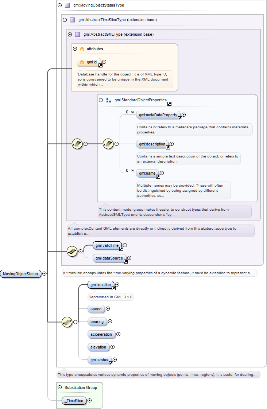
Task: Click the 'Database handle for the object' annotation
Action: [x=125, y=79]
